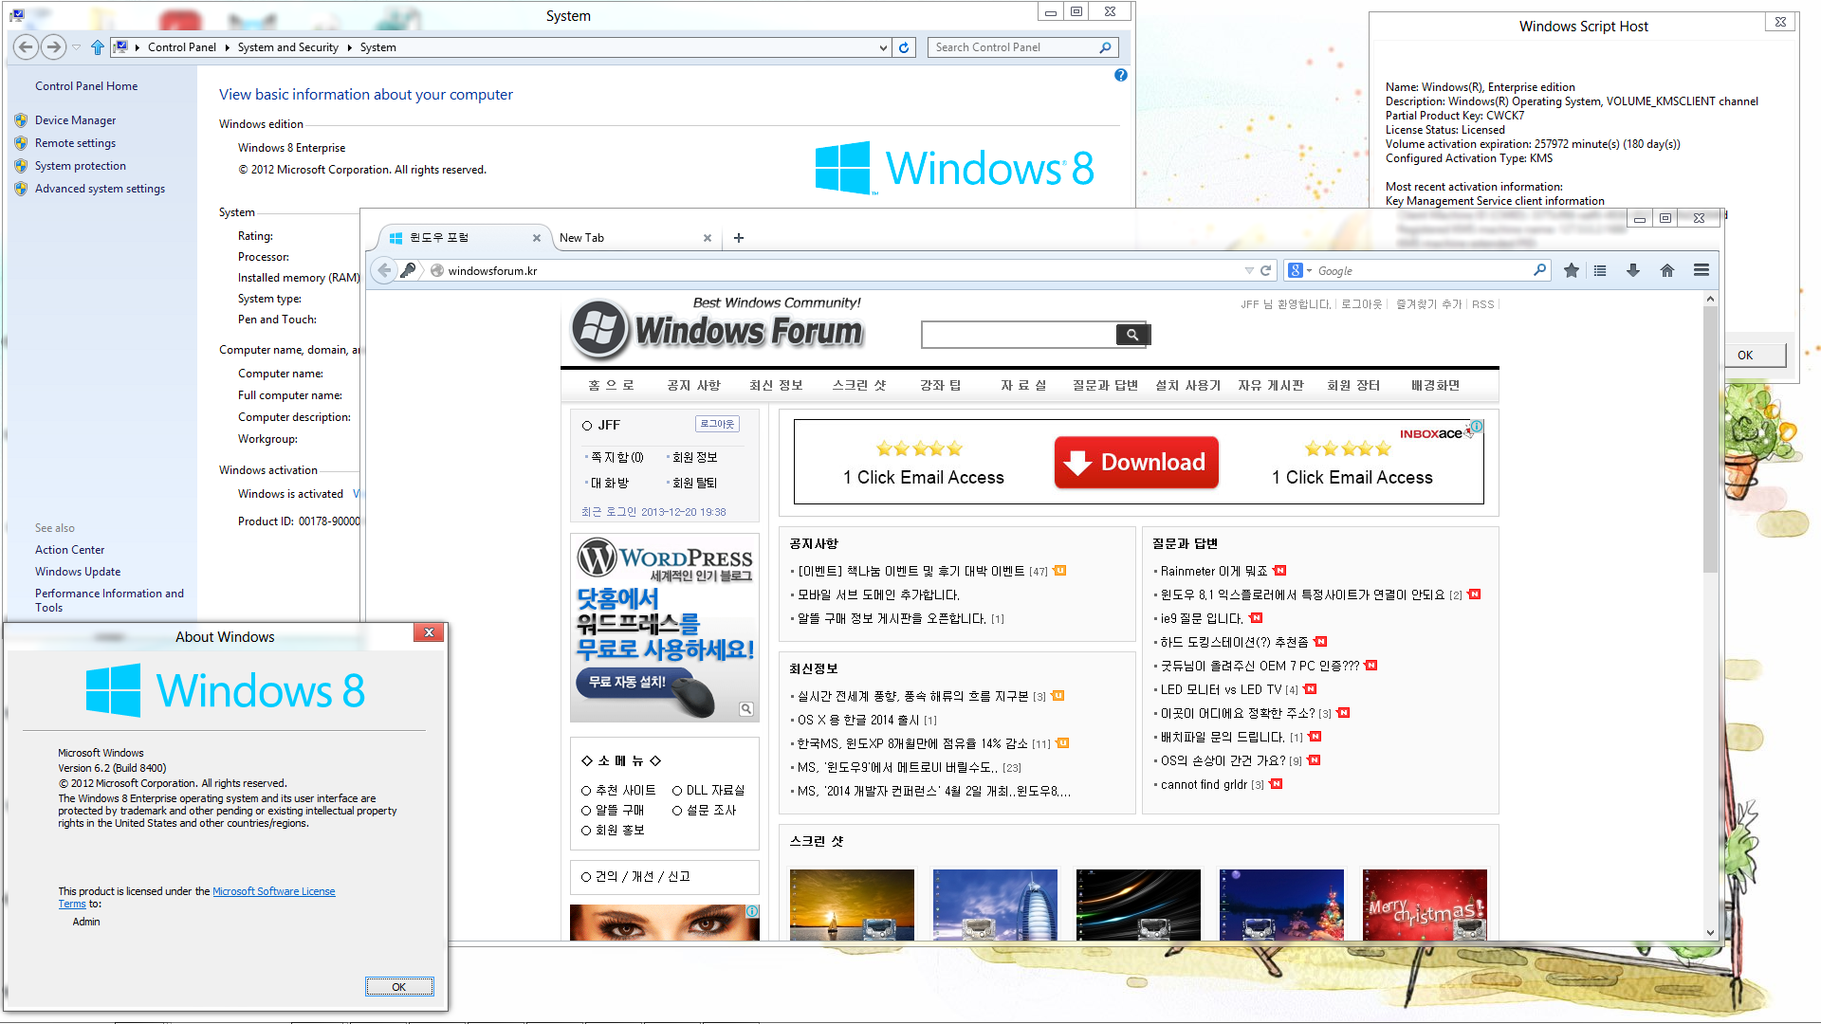Open 스크린 샷 menu on Windows Forum
This screenshot has height=1024, width=1821.
pos(859,385)
